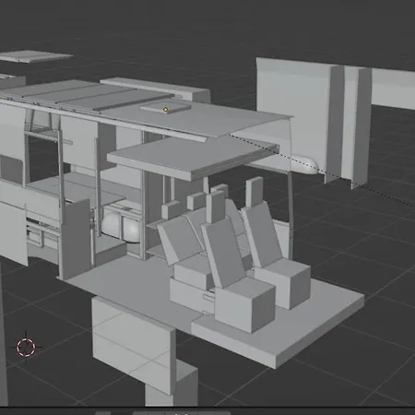Select the square roof hatch panel
Screen dimensions: 415x415
click(x=165, y=108)
